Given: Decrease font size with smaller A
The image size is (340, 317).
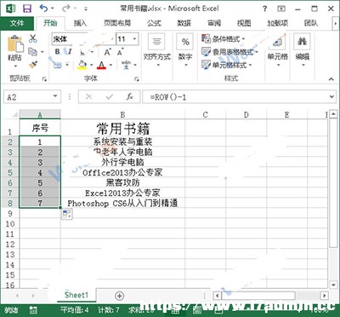Looking at the screenshot, I should click(120, 52).
